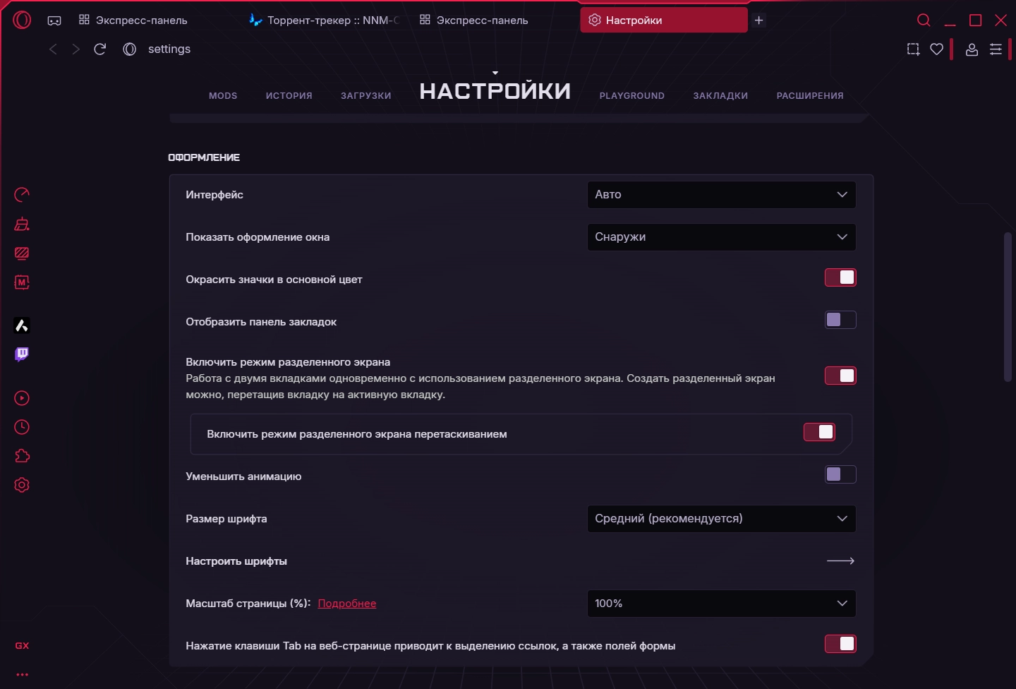Viewport: 1016px width, 689px height.
Task: Open the user account icon
Action: [972, 49]
